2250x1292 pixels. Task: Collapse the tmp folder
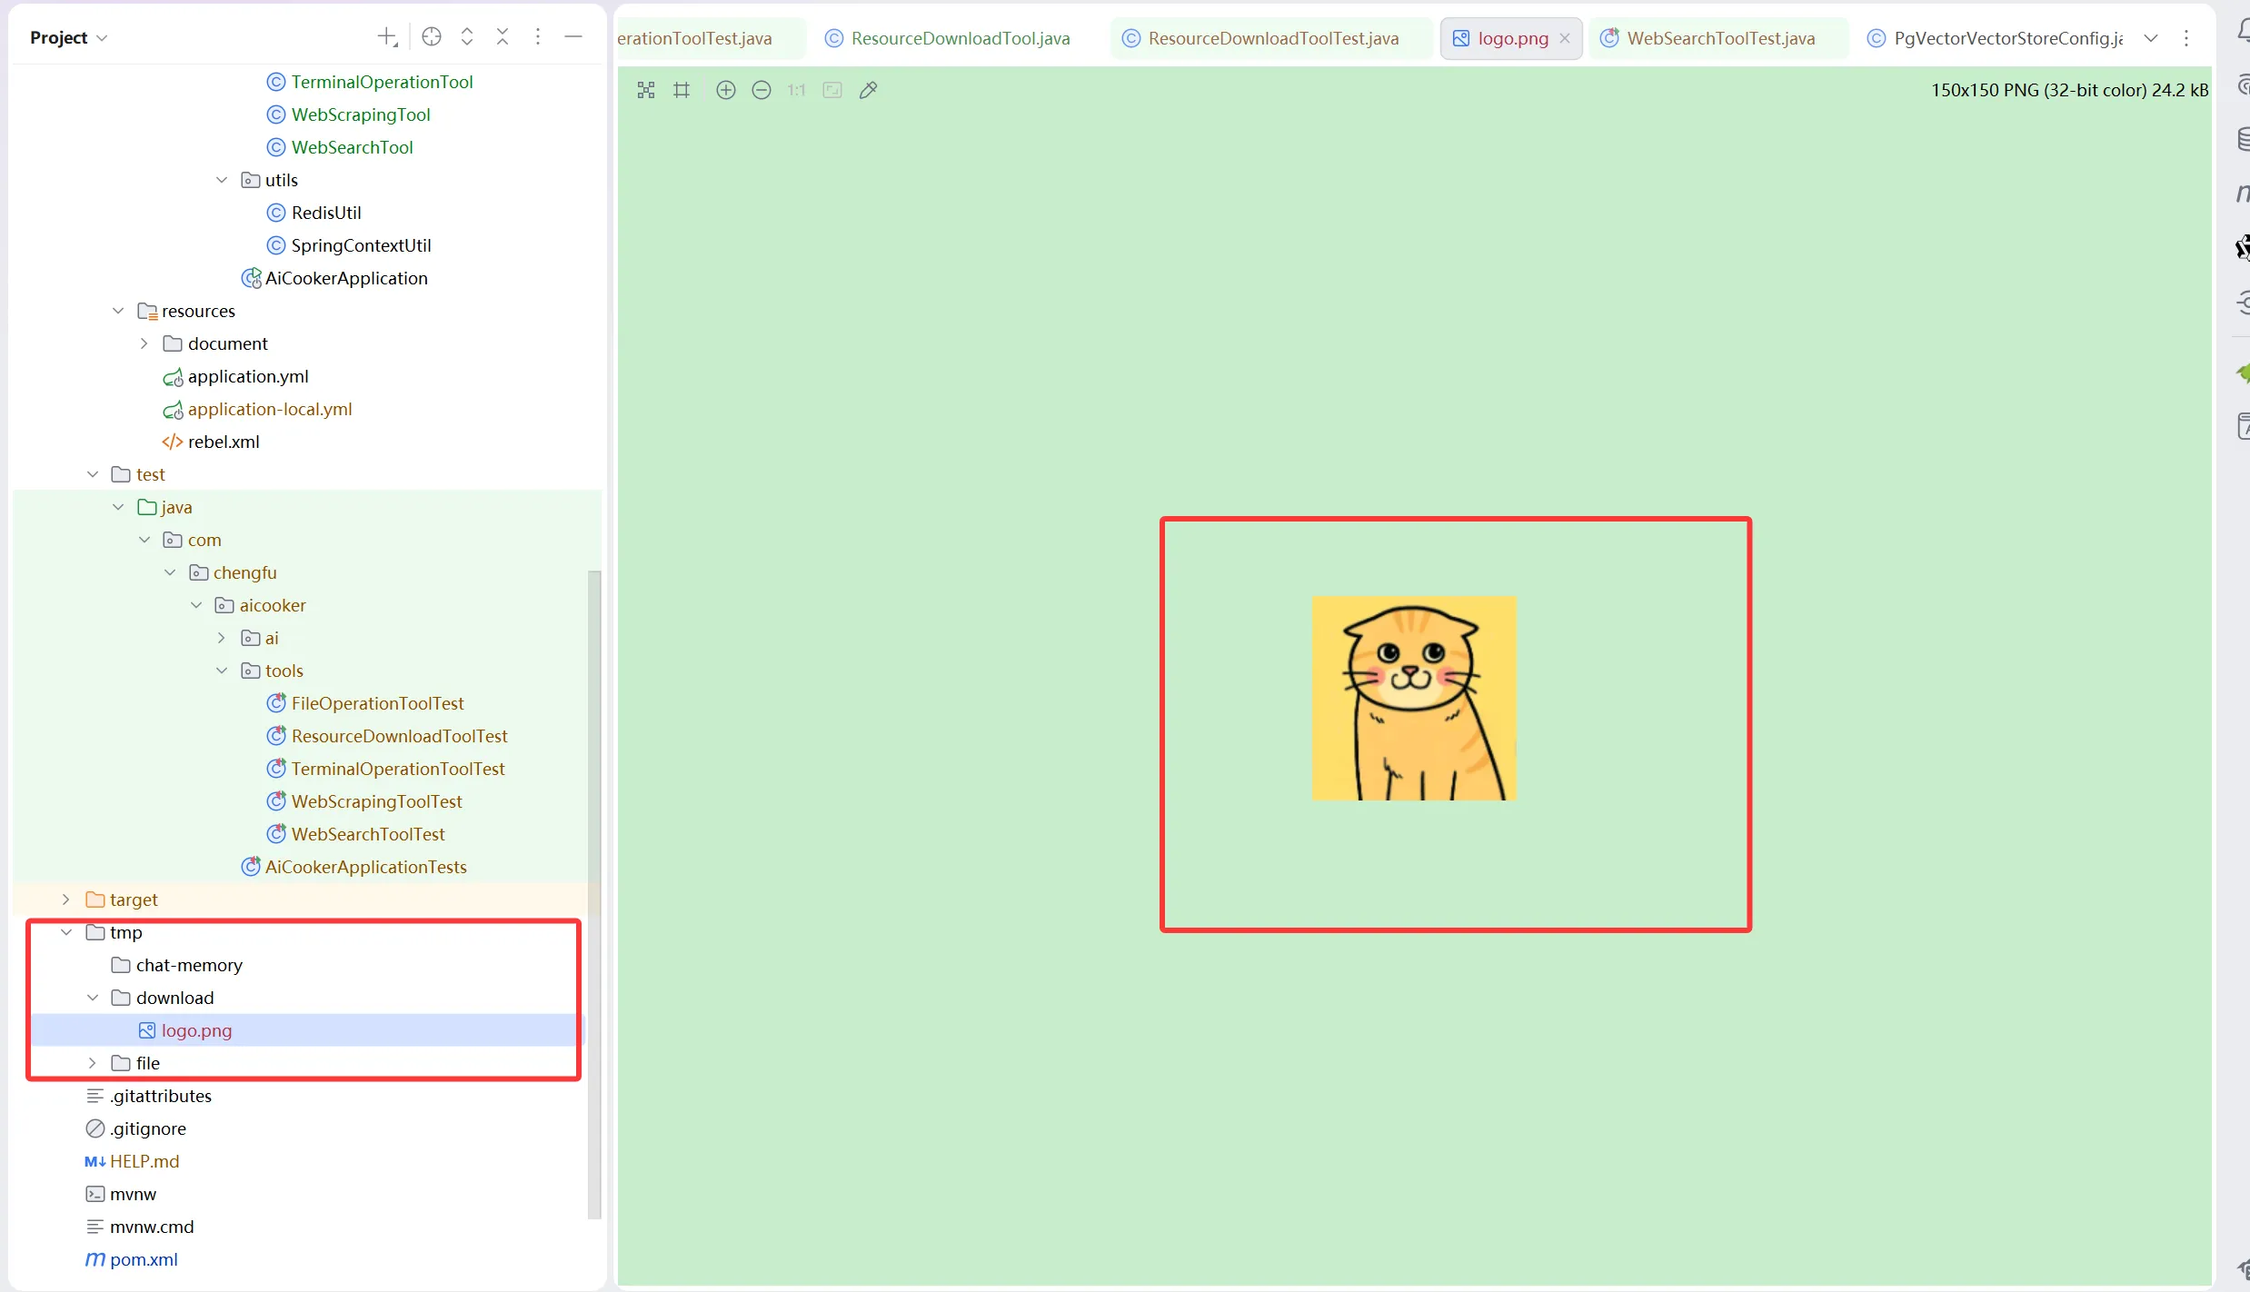click(66, 932)
